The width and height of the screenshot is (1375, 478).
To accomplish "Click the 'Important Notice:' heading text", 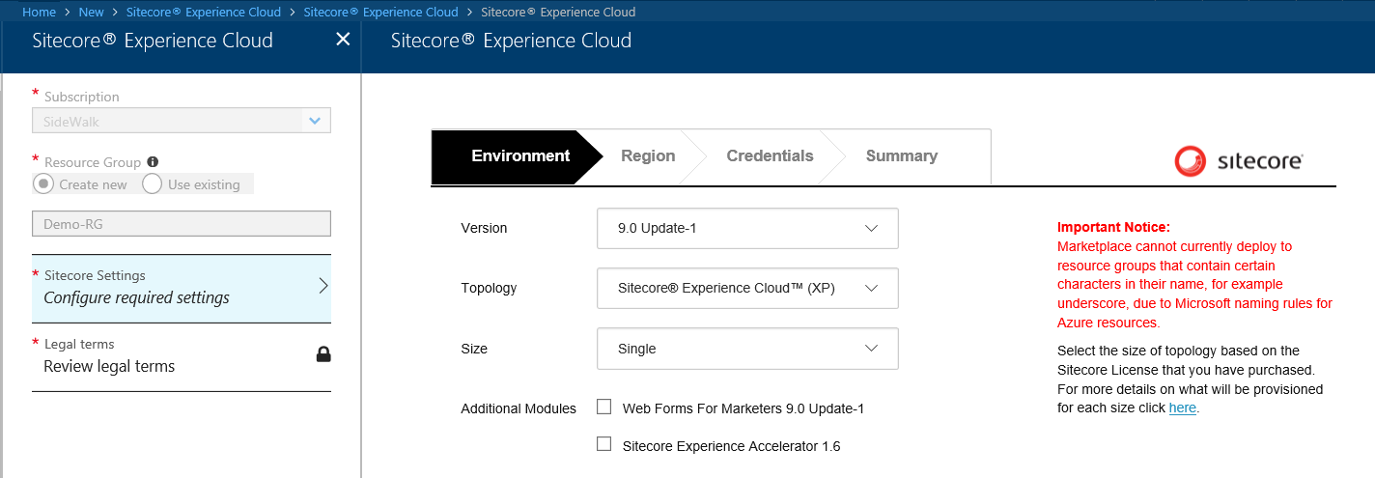I will tap(1113, 227).
